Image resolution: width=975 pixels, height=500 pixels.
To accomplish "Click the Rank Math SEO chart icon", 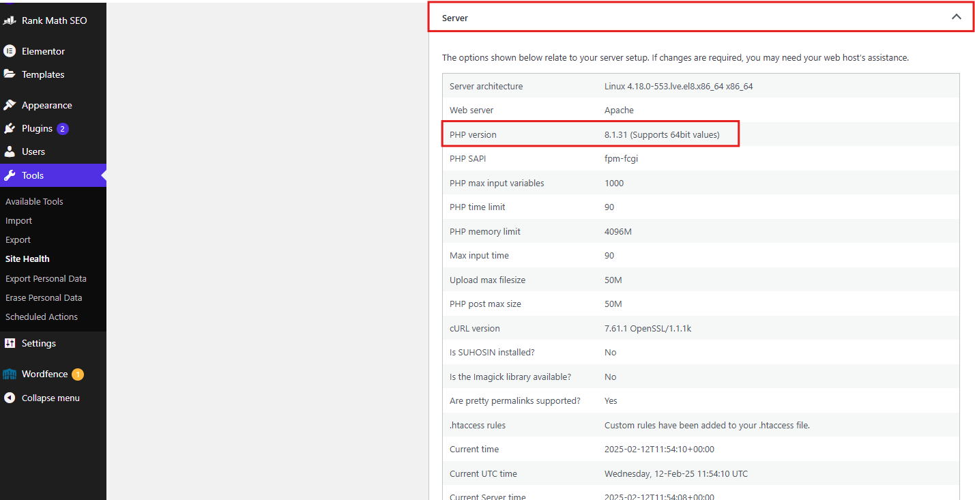I will (x=10, y=20).
